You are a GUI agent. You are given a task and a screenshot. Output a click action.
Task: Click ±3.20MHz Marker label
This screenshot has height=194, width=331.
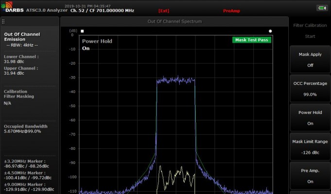(x=24, y=162)
